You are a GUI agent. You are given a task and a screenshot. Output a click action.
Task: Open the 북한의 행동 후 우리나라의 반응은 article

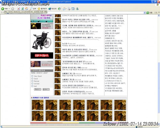click(76, 50)
